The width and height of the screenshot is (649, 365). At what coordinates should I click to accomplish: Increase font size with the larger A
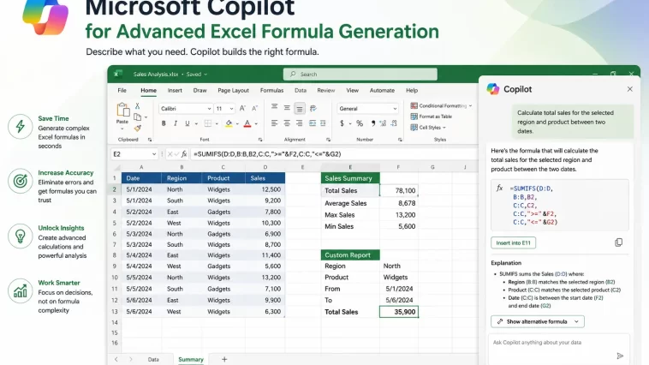(242, 109)
